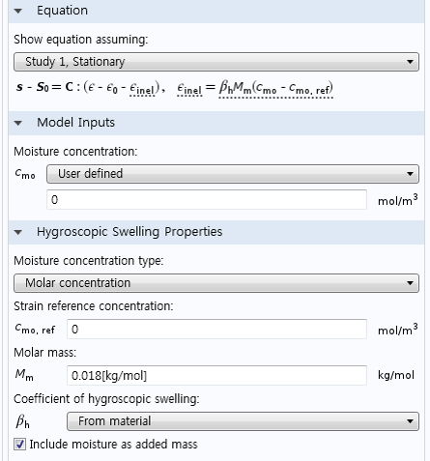Screen dimensions: 430x461
Task: Open the From material coefficient dropdown
Action: click(243, 421)
